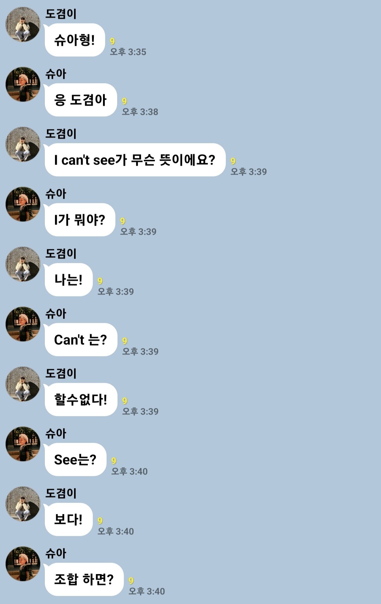Viewport: 381px width, 604px height.
Task: Tap 슈아's avatar beside 응 도겸아 message
Action: pyautogui.click(x=23, y=84)
